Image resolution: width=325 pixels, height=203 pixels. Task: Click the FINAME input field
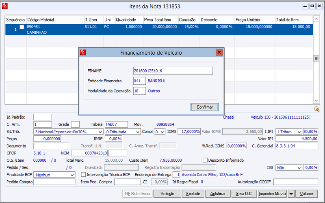(x=173, y=71)
